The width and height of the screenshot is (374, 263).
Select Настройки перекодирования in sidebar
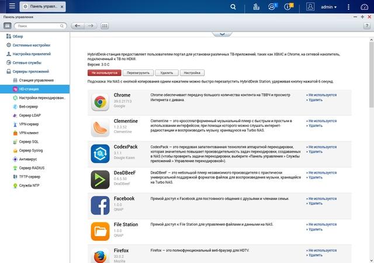click(x=34, y=98)
